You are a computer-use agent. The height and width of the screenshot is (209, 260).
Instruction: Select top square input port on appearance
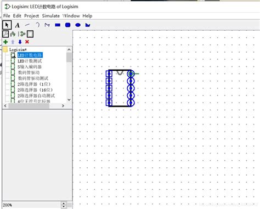click(x=109, y=74)
